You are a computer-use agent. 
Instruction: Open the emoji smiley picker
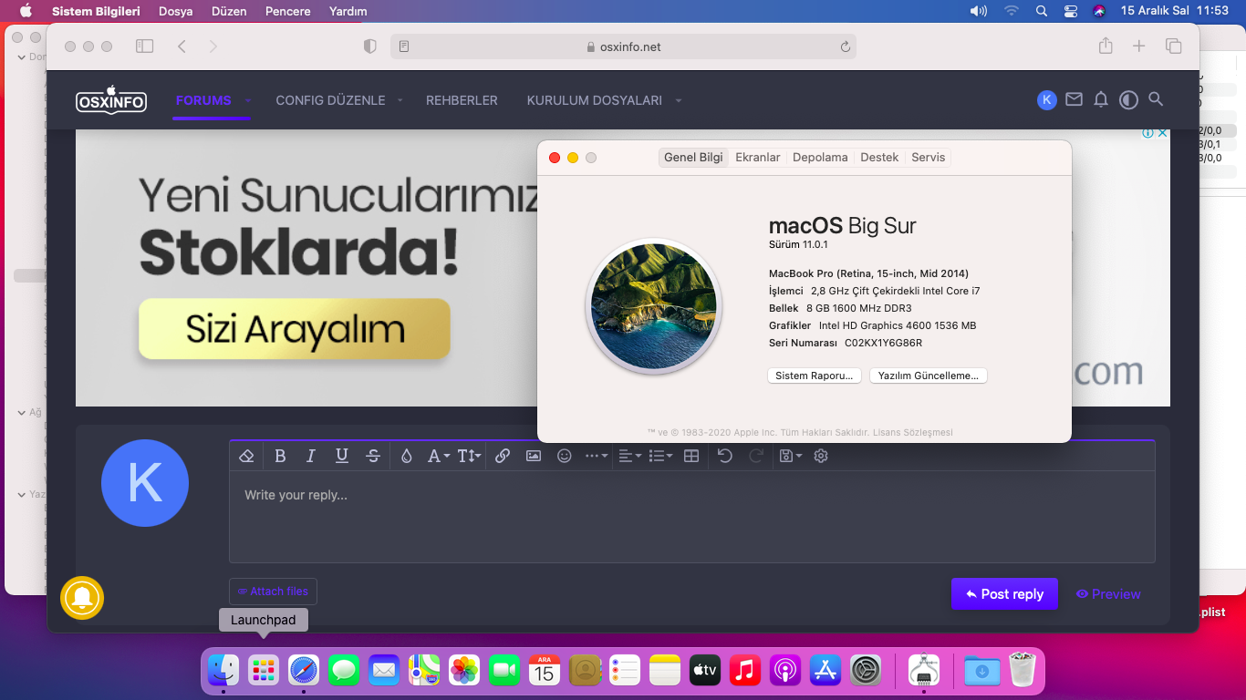(565, 456)
